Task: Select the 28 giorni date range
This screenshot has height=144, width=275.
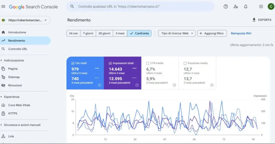Action: (x=104, y=33)
